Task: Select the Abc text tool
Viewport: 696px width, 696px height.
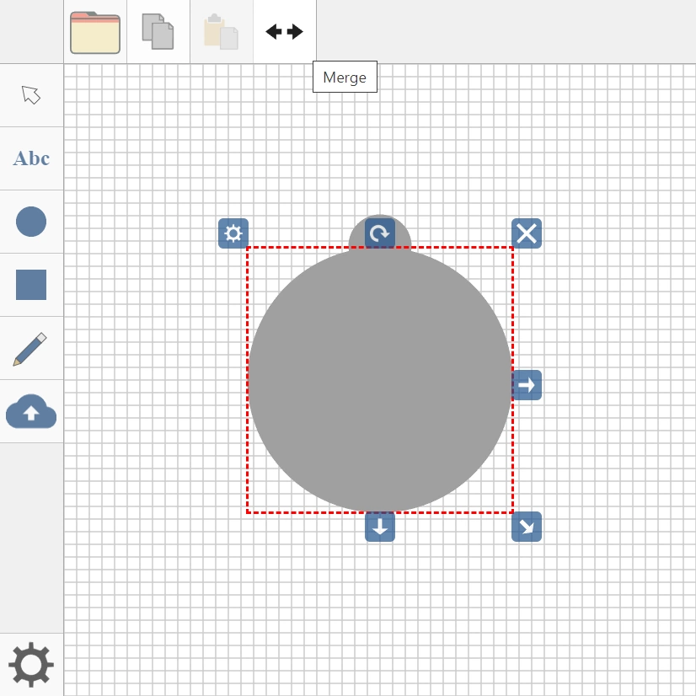Action: click(31, 158)
